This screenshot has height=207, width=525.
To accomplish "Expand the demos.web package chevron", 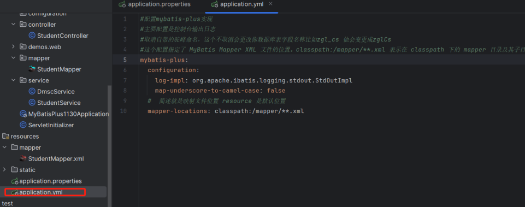I will (x=14, y=47).
